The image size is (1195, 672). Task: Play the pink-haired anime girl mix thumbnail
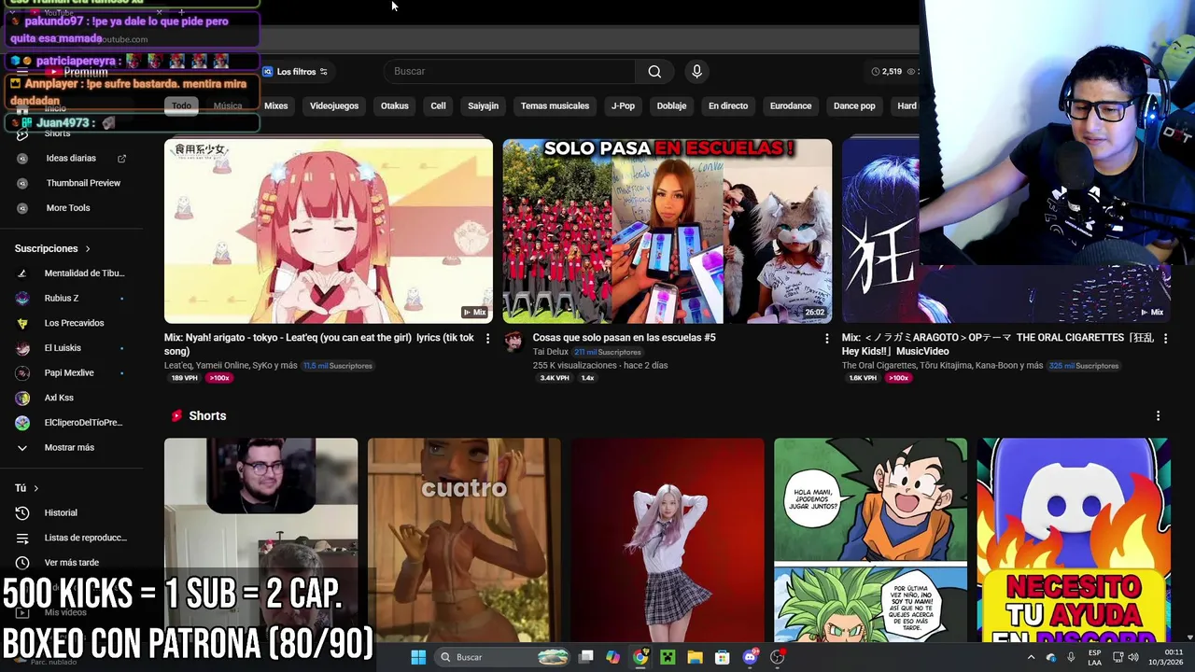(x=329, y=231)
